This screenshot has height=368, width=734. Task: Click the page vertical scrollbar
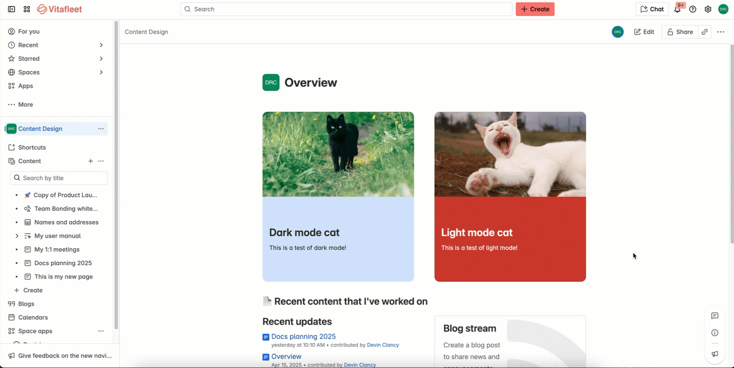(x=732, y=144)
